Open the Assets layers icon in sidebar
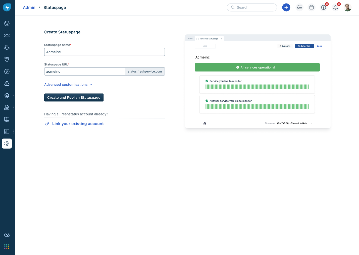Screen dimensions: 359x255 click(x=7, y=95)
